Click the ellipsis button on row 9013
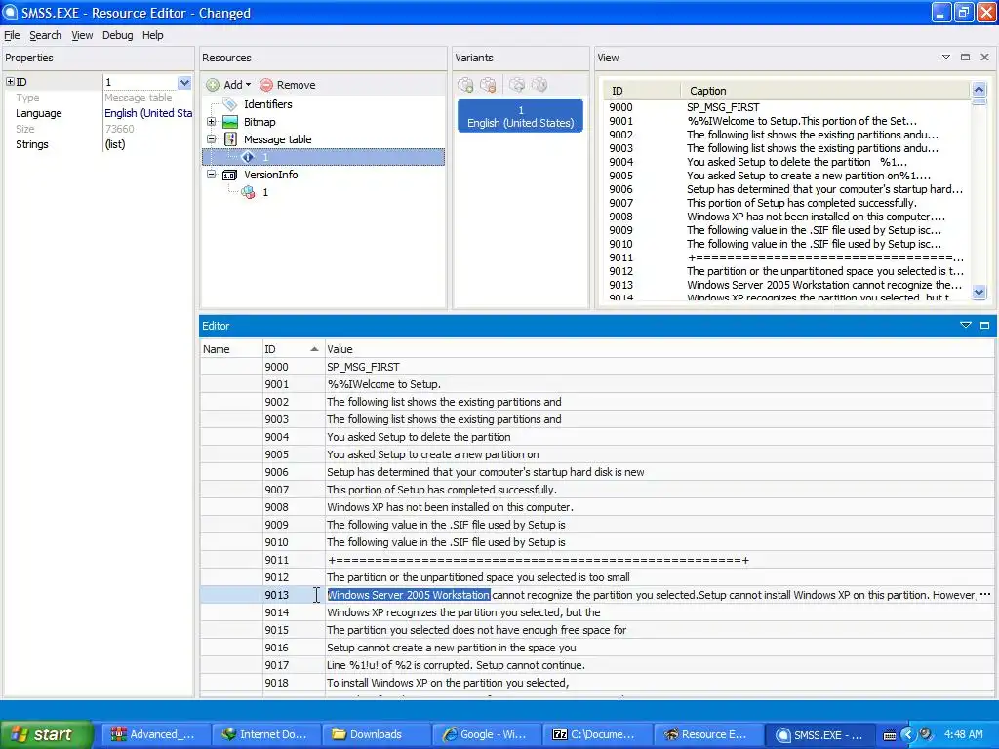Screen dimensions: 999x749 point(985,594)
